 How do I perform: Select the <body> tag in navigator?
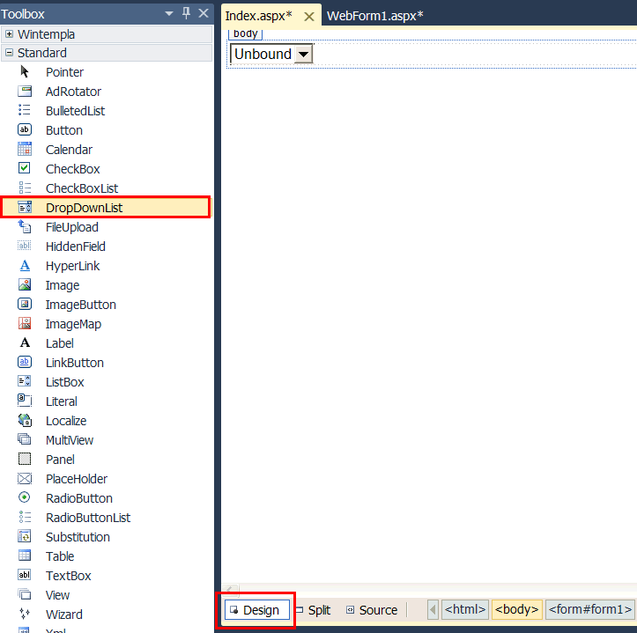[x=517, y=609]
